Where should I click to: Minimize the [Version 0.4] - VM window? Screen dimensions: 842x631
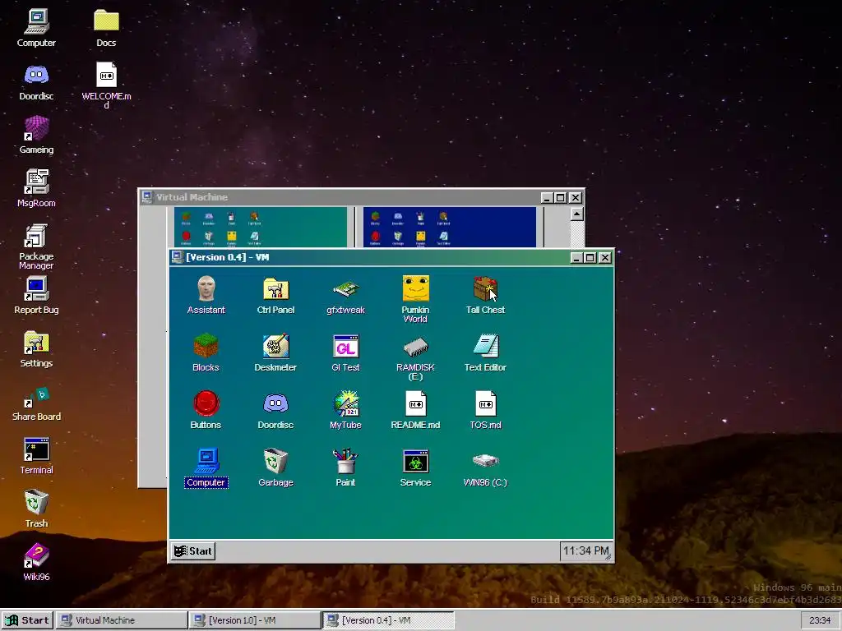click(x=576, y=257)
